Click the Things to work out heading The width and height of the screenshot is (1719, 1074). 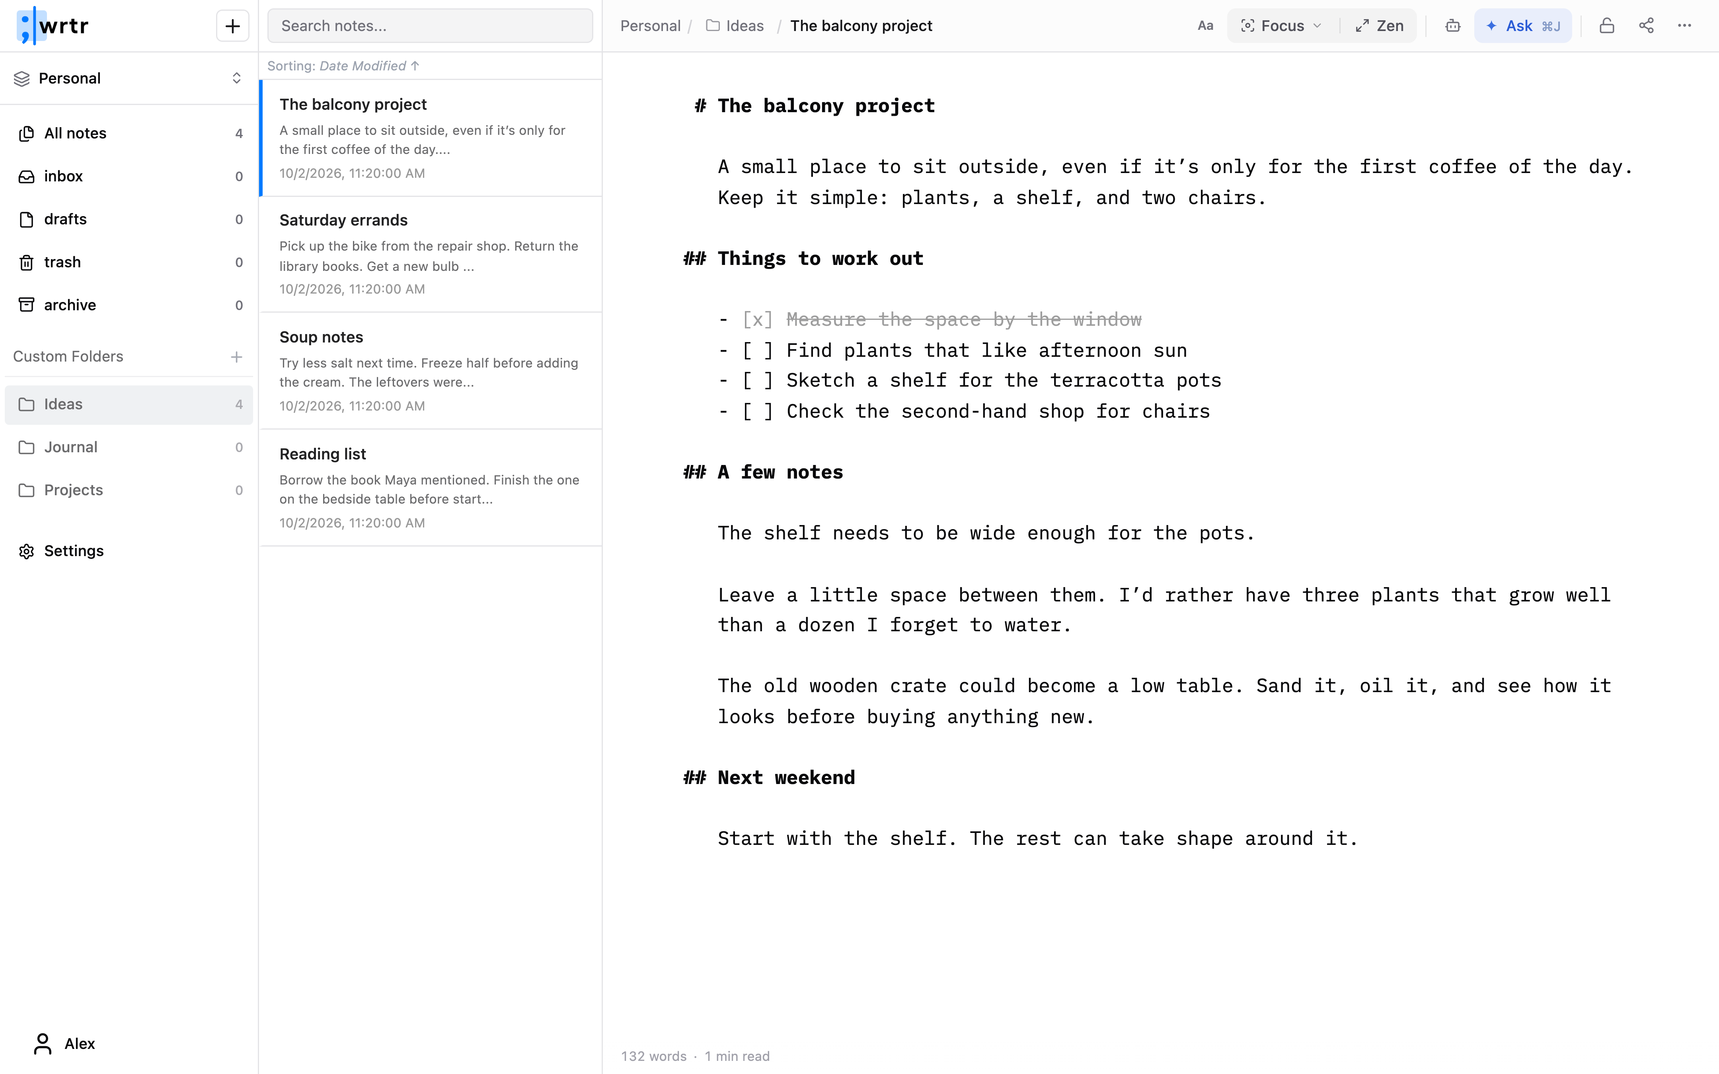coord(821,259)
